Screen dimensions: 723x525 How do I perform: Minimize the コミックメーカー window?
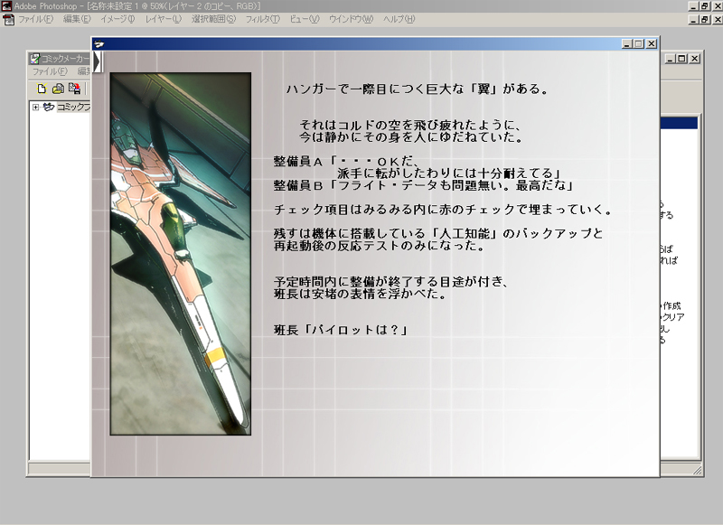pyautogui.click(x=671, y=59)
